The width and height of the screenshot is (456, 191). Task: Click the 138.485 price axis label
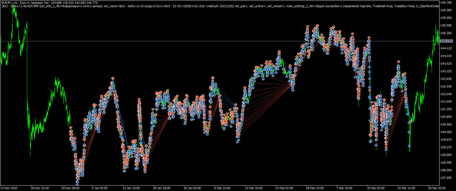(x=447, y=163)
